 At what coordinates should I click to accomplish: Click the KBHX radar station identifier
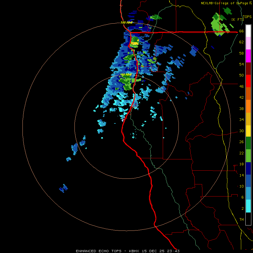click(134, 251)
